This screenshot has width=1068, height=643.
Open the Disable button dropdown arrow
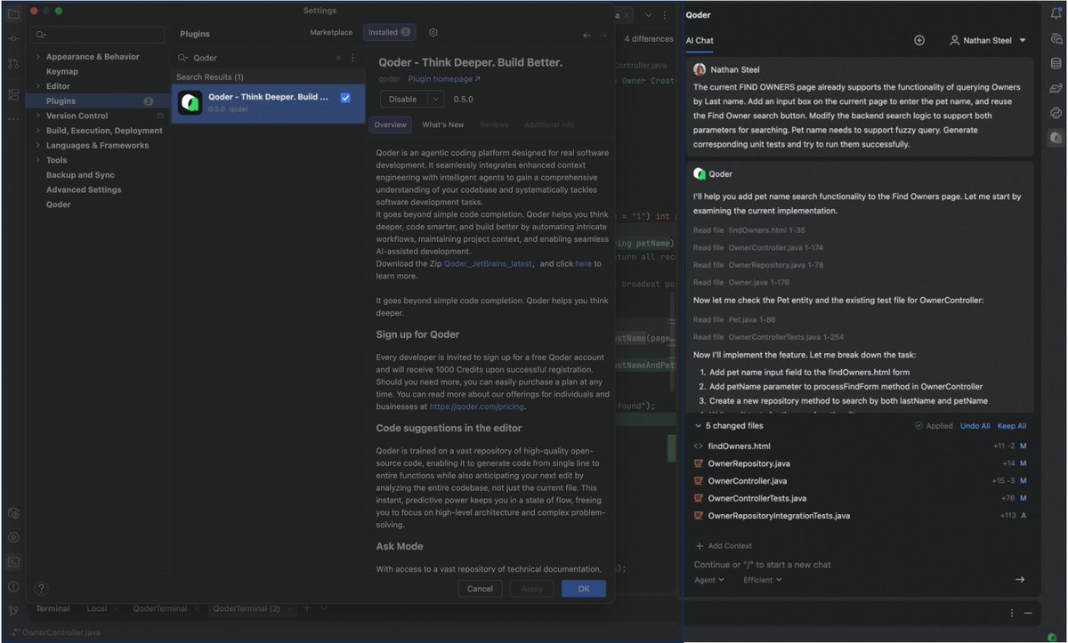[x=435, y=100]
